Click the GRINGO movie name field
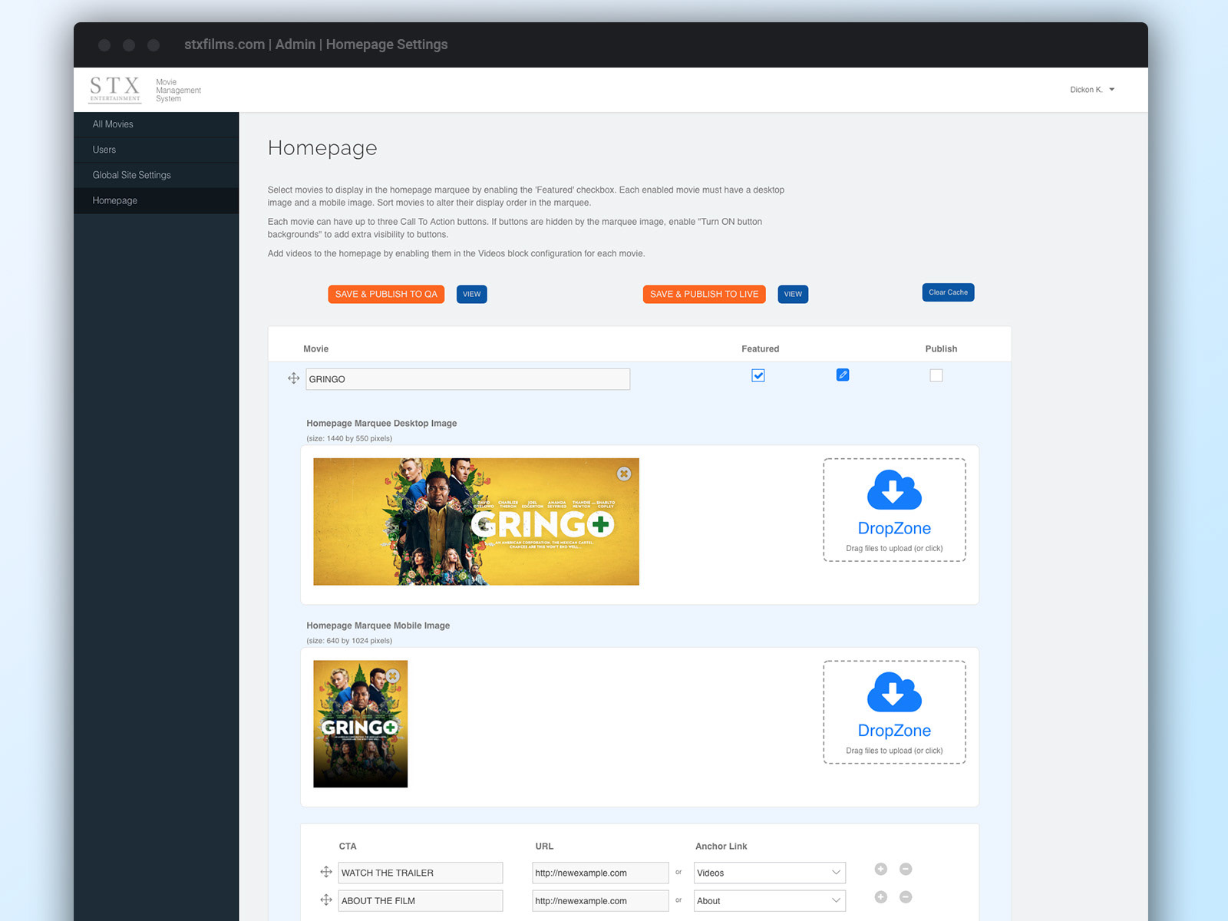 pyautogui.click(x=468, y=379)
